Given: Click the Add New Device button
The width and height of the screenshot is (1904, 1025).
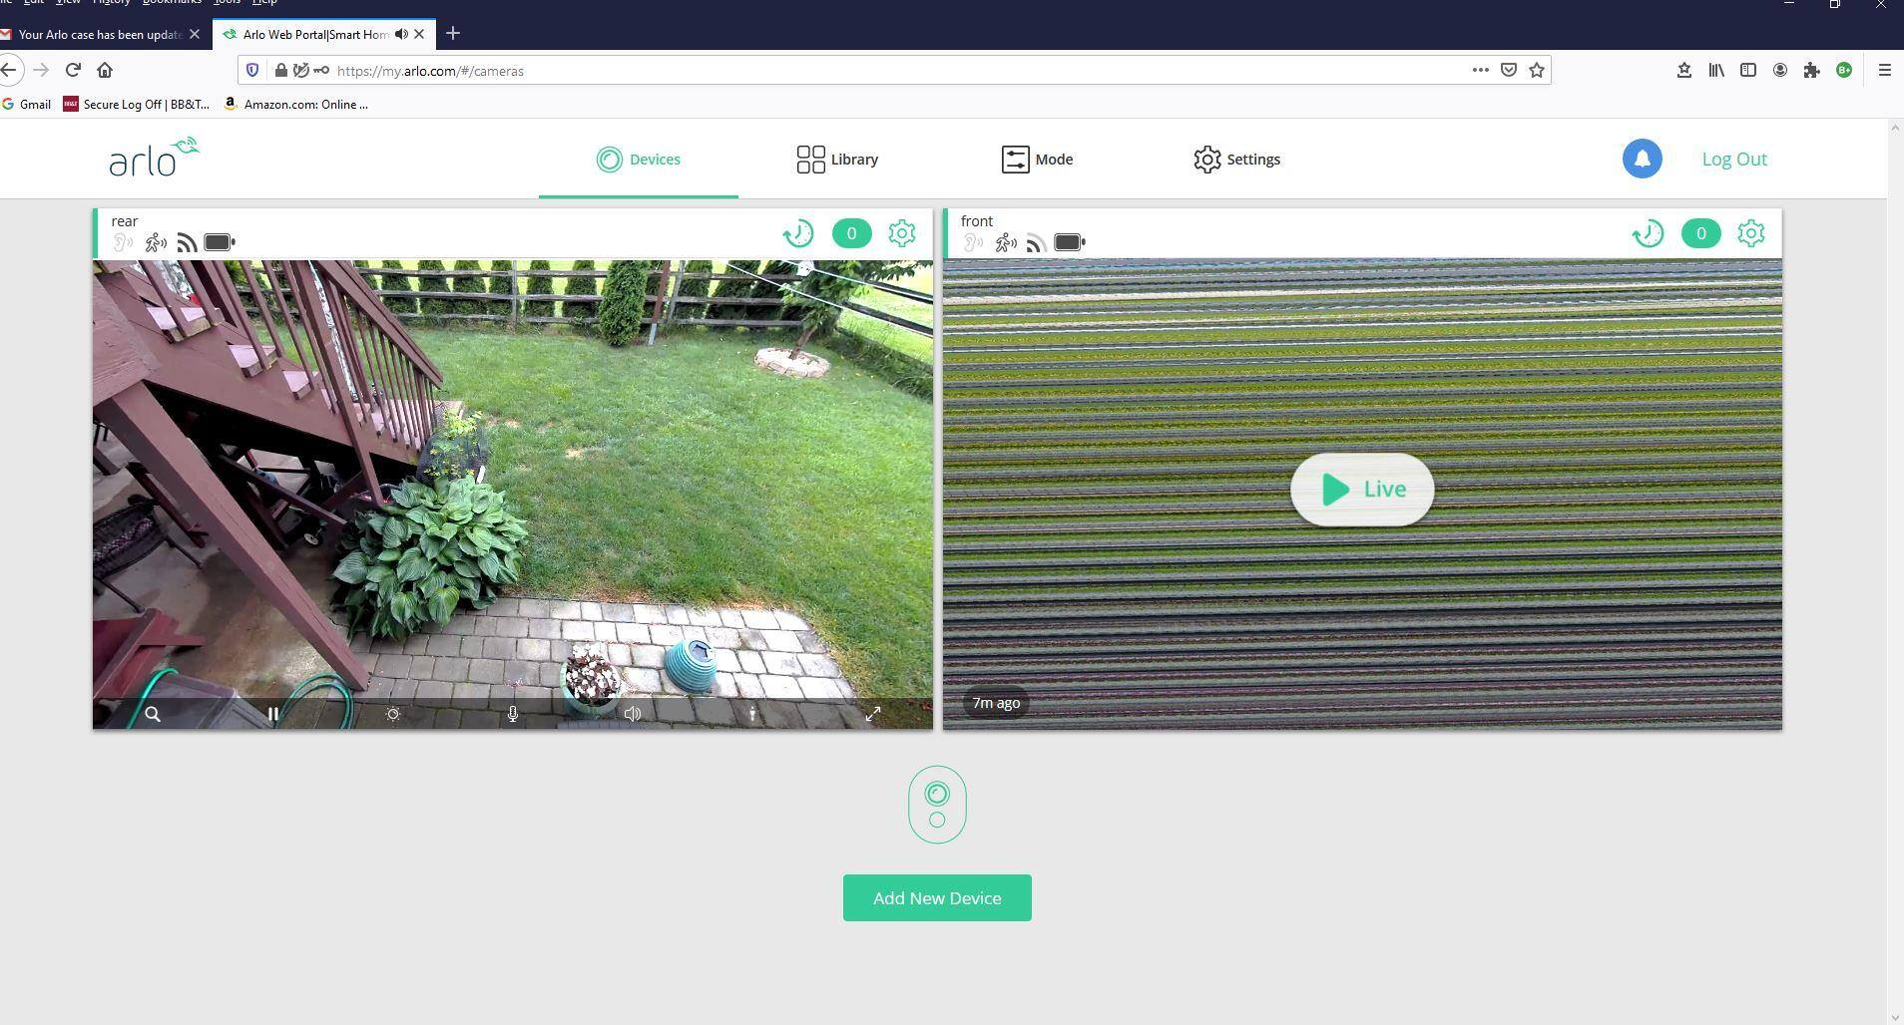Looking at the screenshot, I should (x=936, y=897).
